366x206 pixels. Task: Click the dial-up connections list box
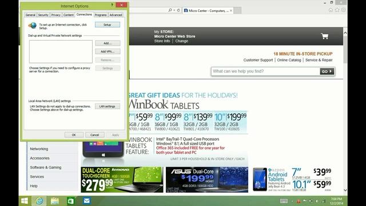pyautogui.click(x=61, y=51)
